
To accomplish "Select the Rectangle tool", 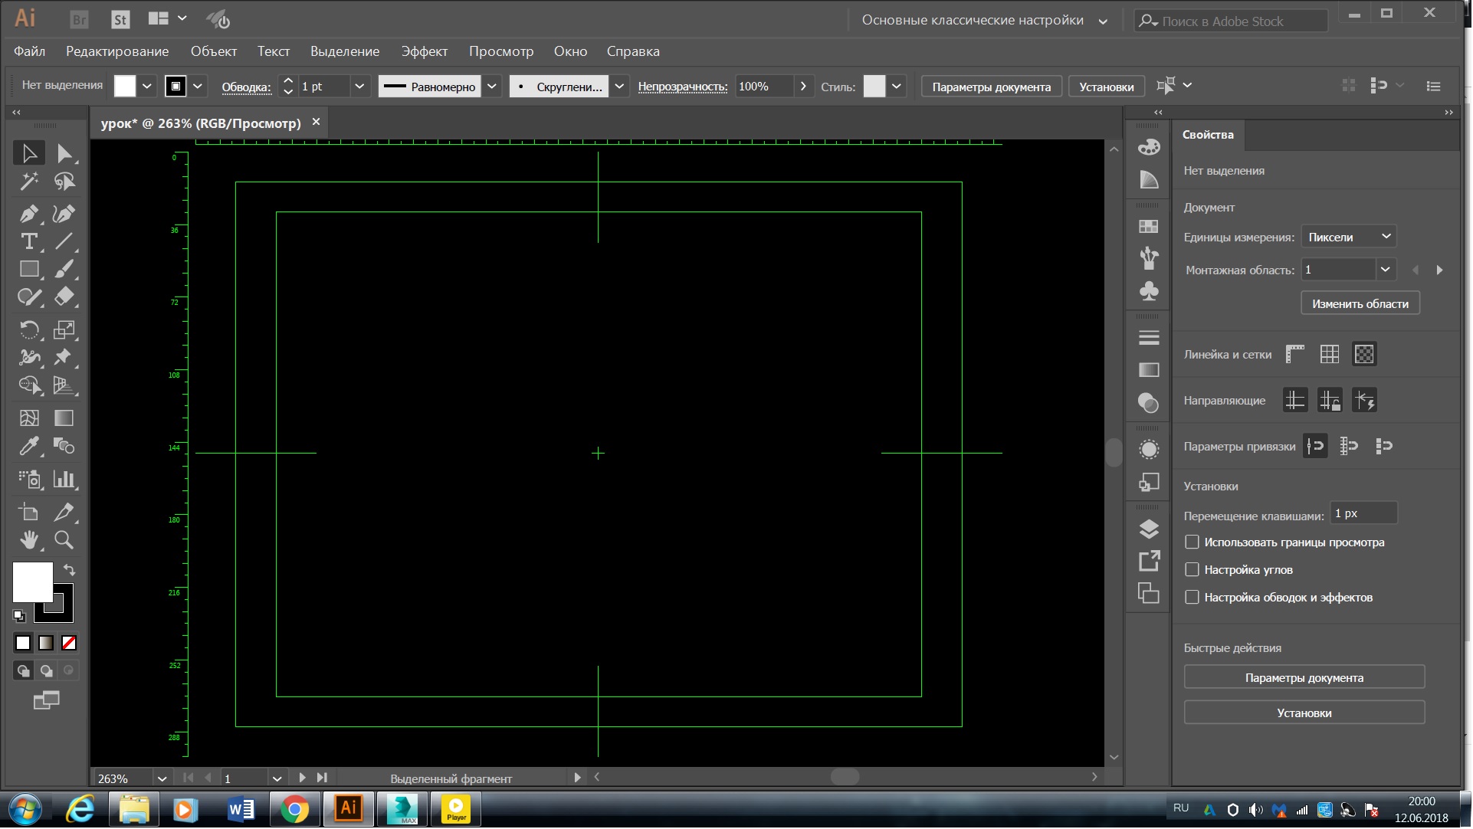I will click(29, 269).
